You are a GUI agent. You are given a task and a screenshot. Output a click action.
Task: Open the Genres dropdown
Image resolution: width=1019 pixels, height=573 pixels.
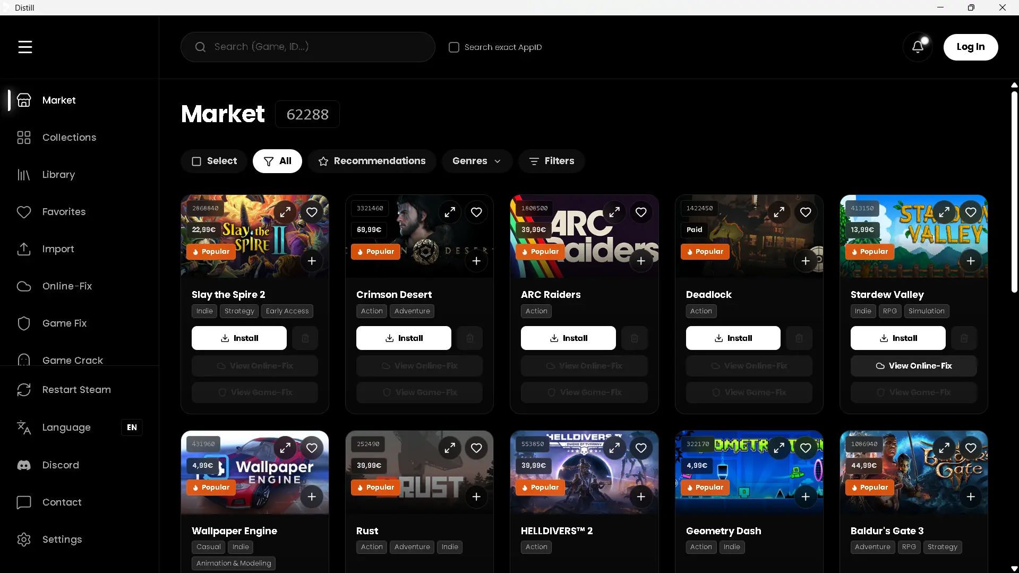476,161
